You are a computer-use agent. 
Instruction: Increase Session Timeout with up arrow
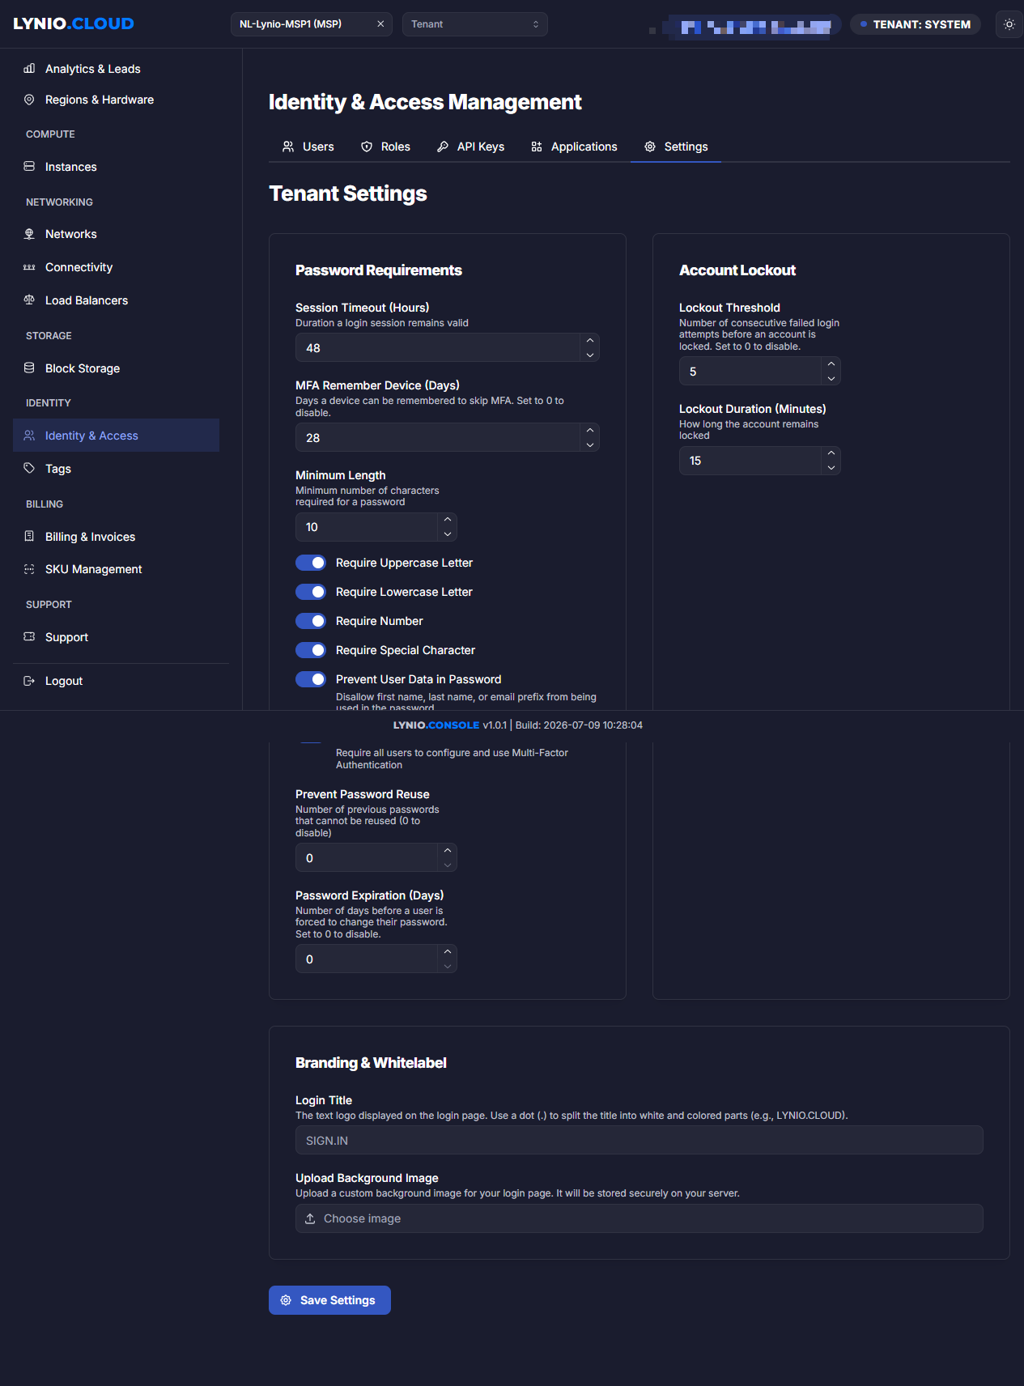tap(590, 341)
